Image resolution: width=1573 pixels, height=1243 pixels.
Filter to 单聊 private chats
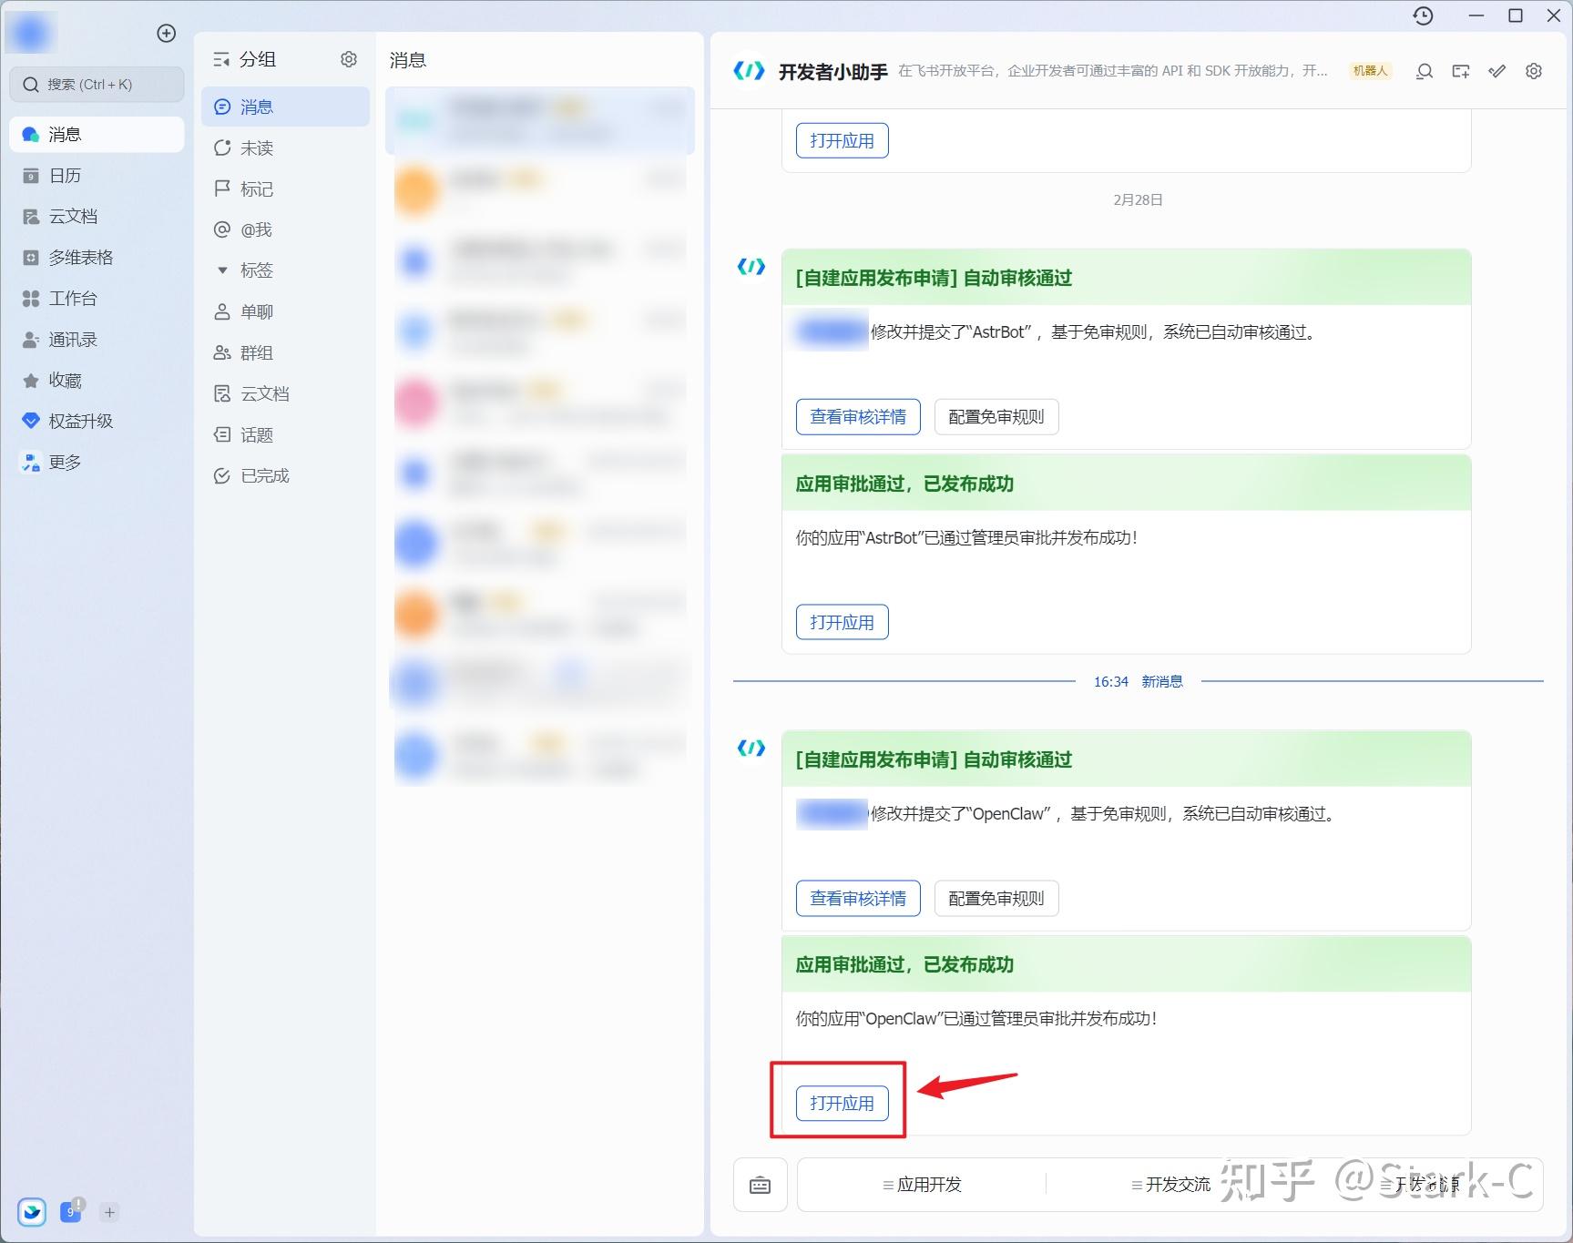286,312
